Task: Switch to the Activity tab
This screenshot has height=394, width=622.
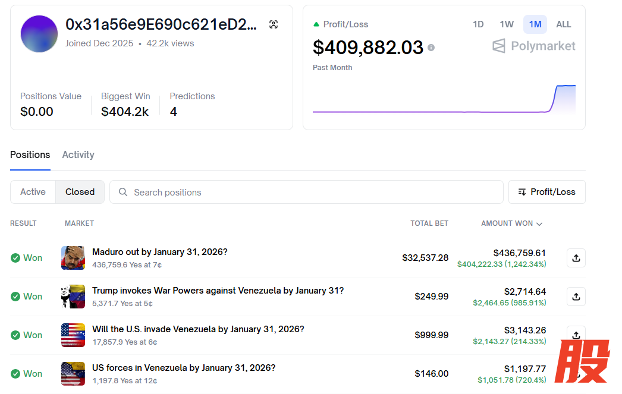Action: [x=78, y=155]
